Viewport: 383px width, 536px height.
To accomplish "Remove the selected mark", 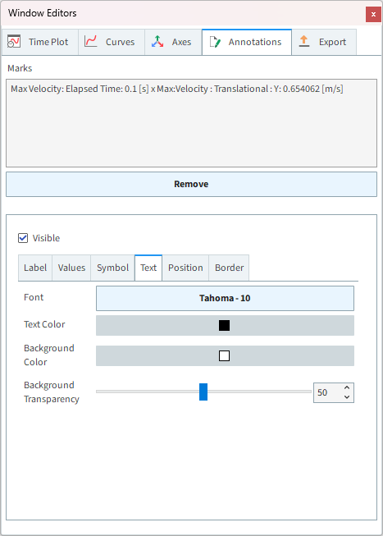I will coord(191,184).
